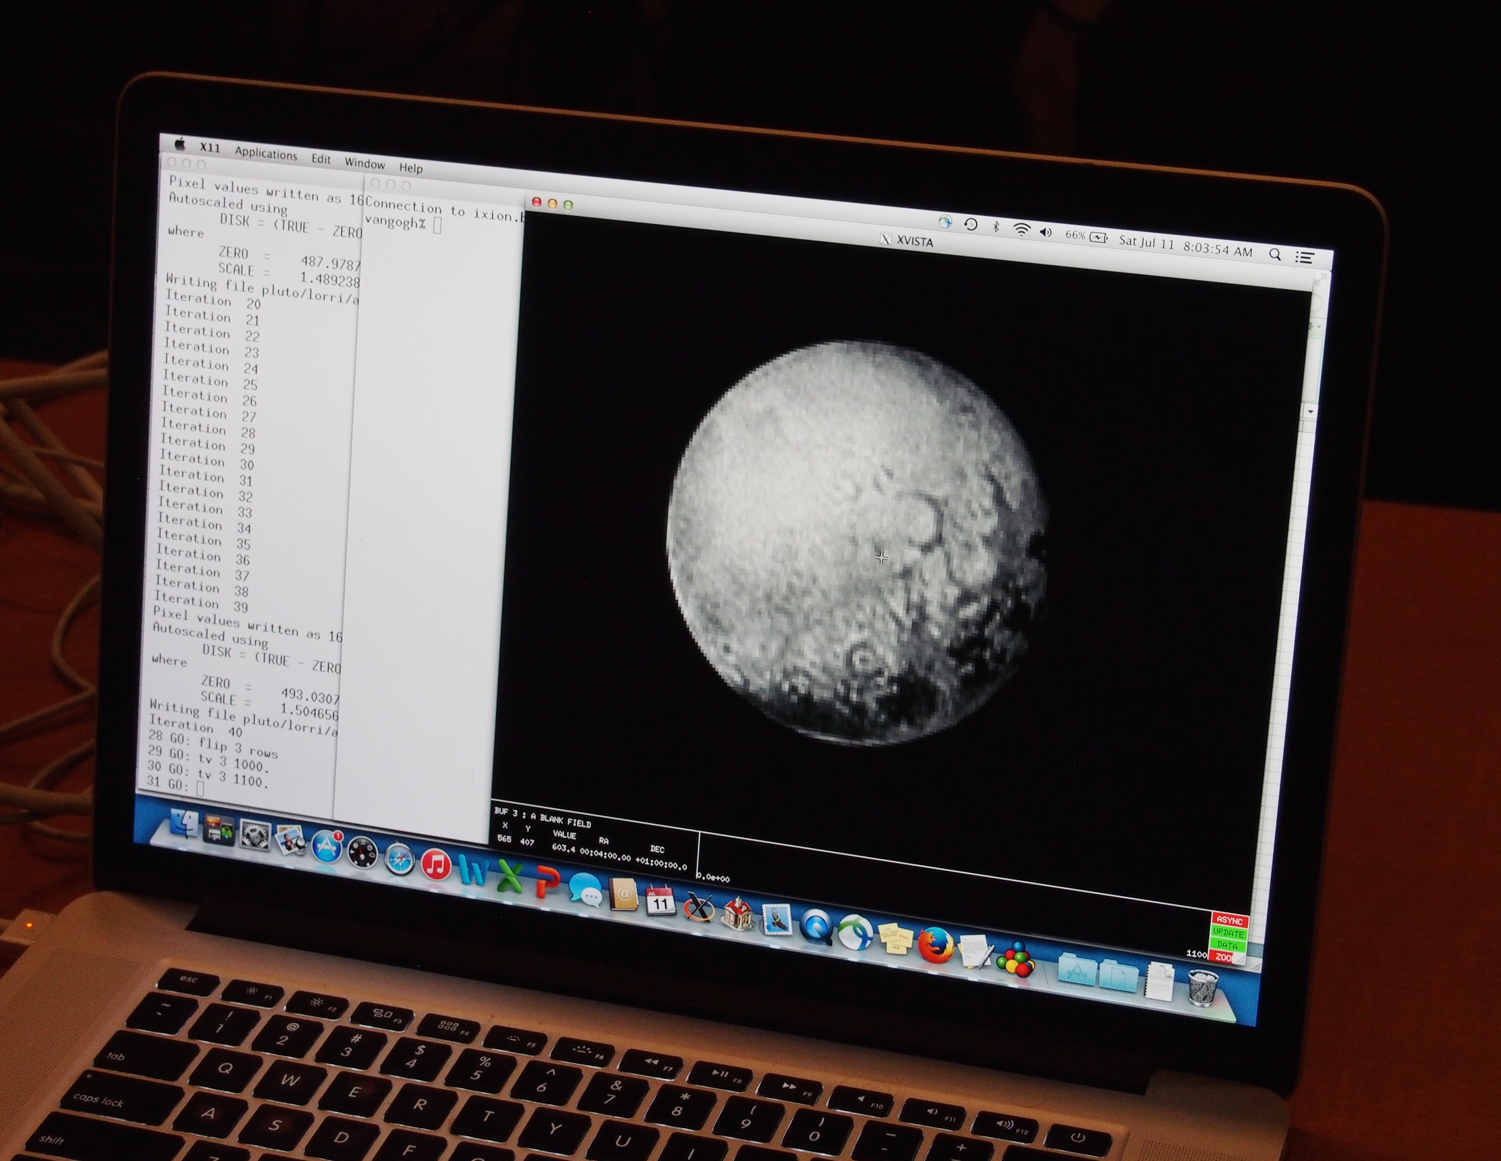Open the battery status showing 66%
1501x1161 pixels.
[x=1086, y=236]
